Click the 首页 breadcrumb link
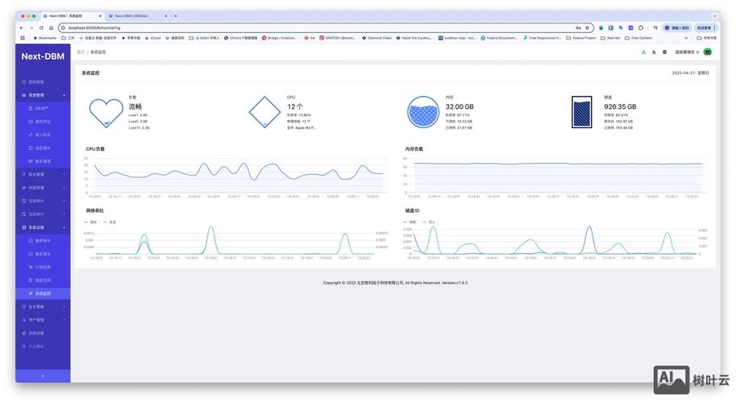 click(x=81, y=52)
